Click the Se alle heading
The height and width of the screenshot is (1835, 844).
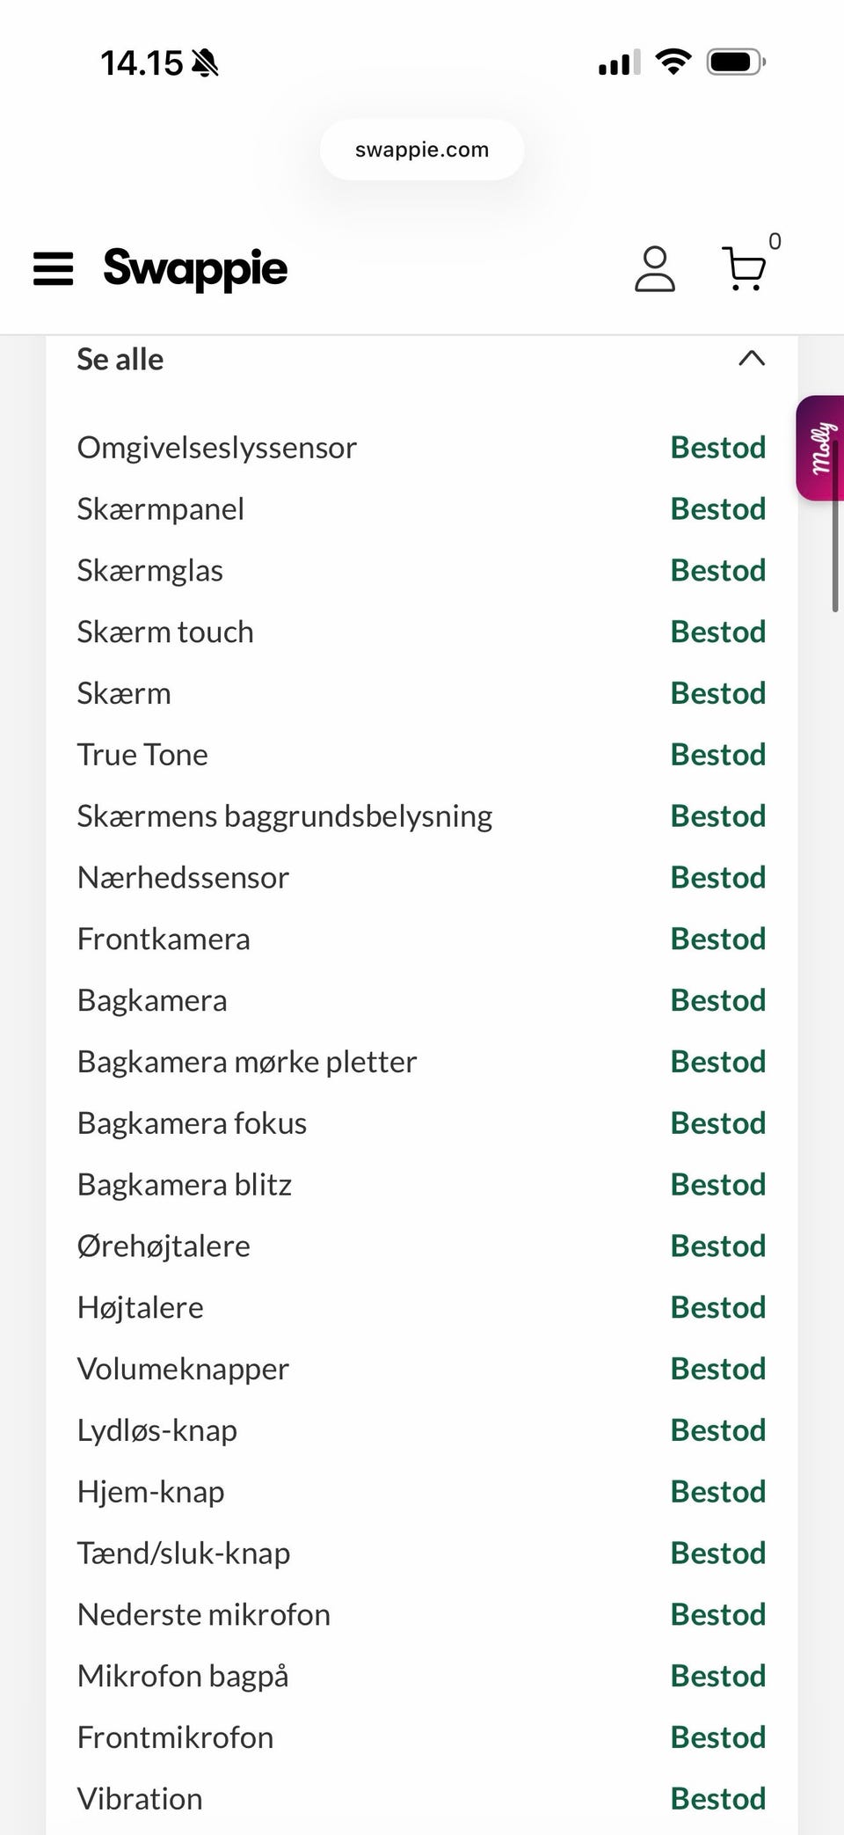pos(120,360)
